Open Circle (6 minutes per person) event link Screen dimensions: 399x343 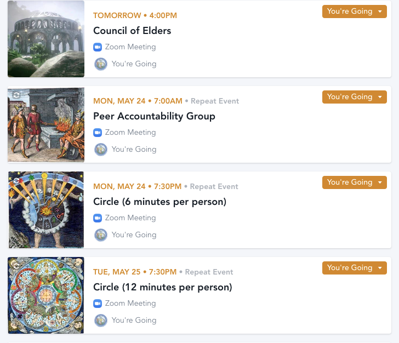coord(159,202)
